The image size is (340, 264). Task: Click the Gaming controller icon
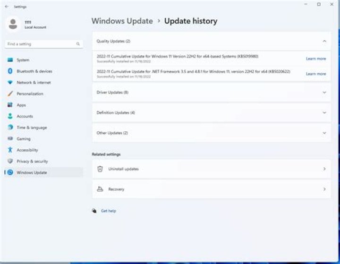click(10, 139)
